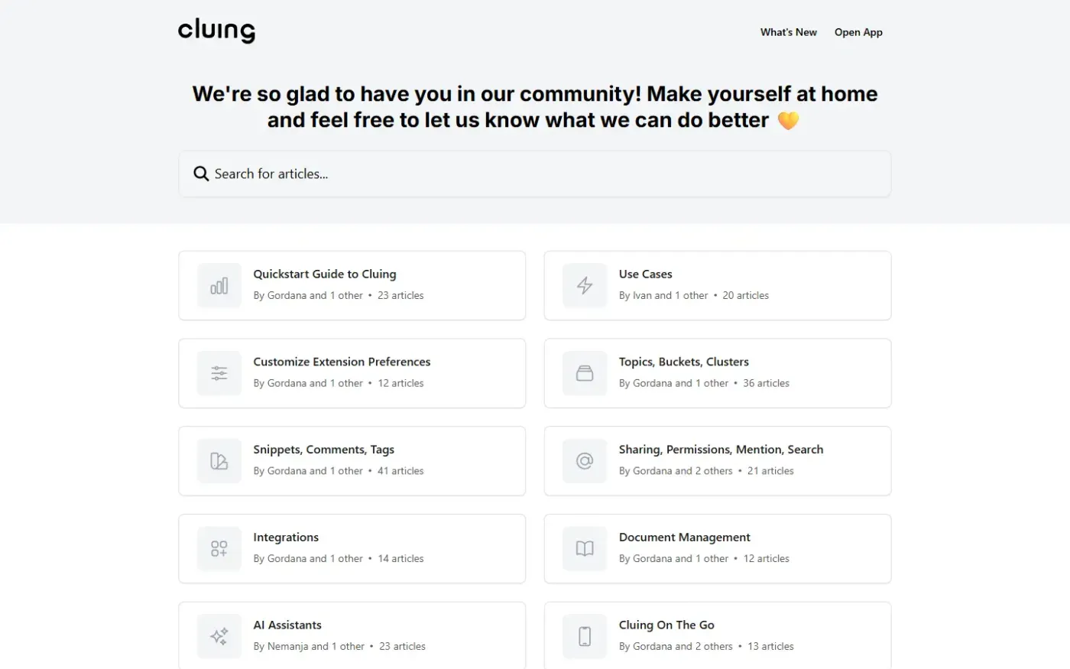The width and height of the screenshot is (1070, 669).
Task: Click the lightning bolt icon for Use Cases
Action: point(585,285)
